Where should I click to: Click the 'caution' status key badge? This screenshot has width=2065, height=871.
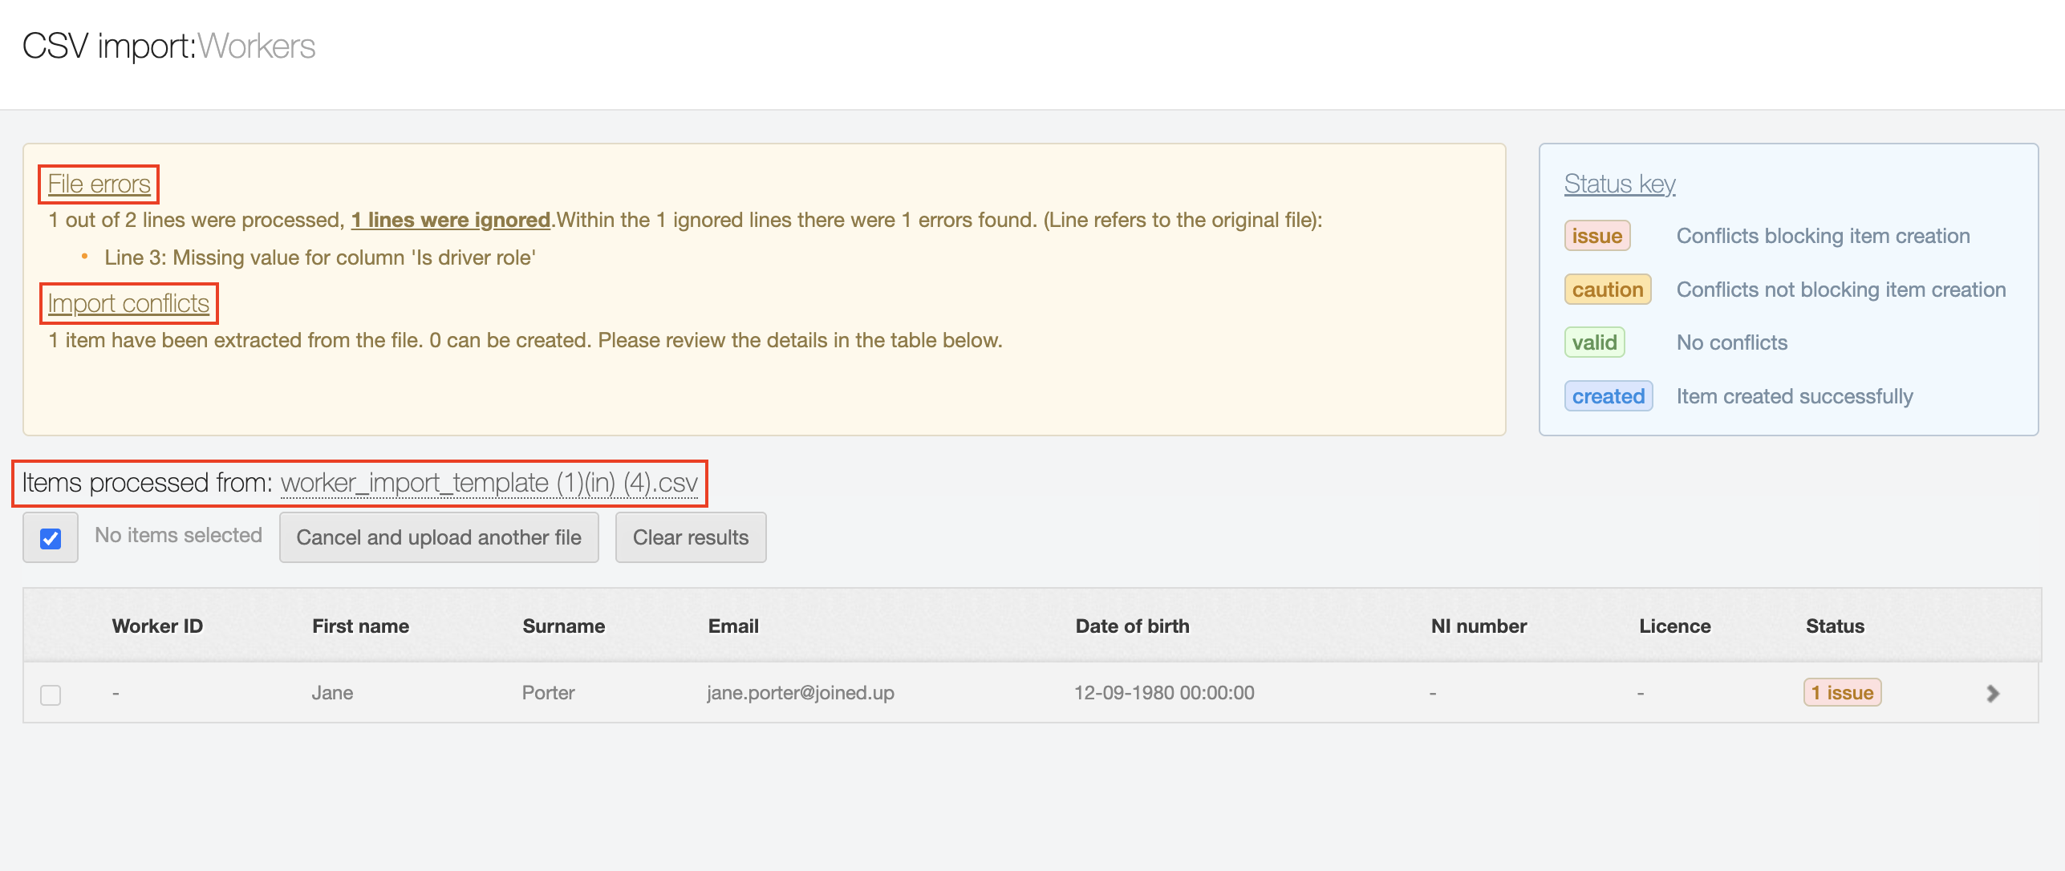1607,290
